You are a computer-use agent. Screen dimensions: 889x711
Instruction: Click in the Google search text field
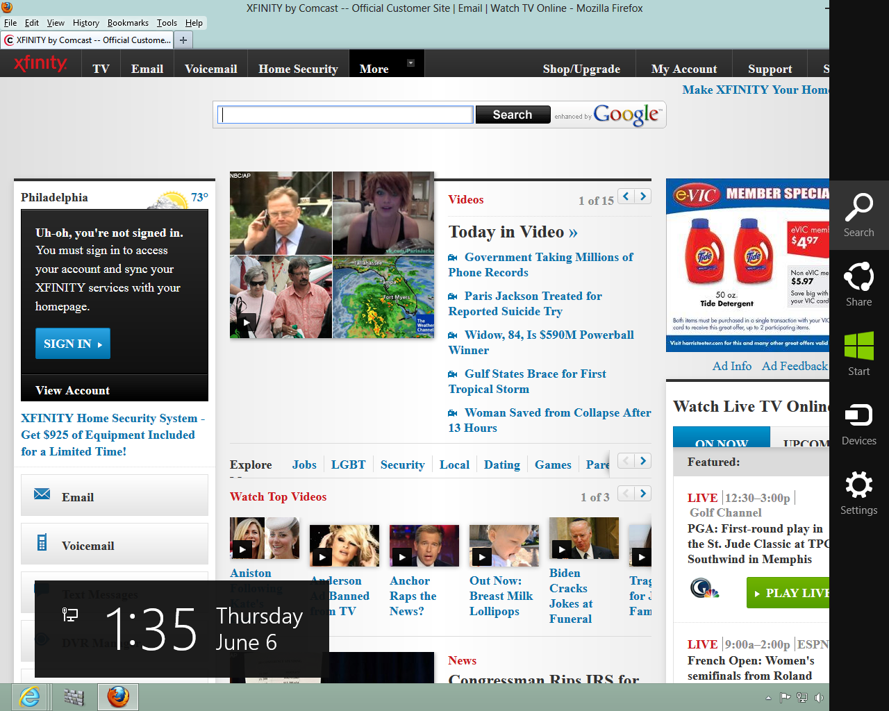[x=345, y=115]
